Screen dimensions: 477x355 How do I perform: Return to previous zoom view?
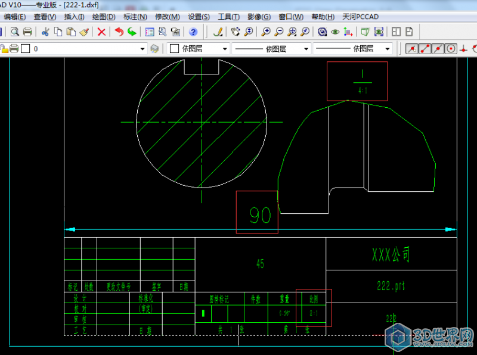tap(305, 32)
